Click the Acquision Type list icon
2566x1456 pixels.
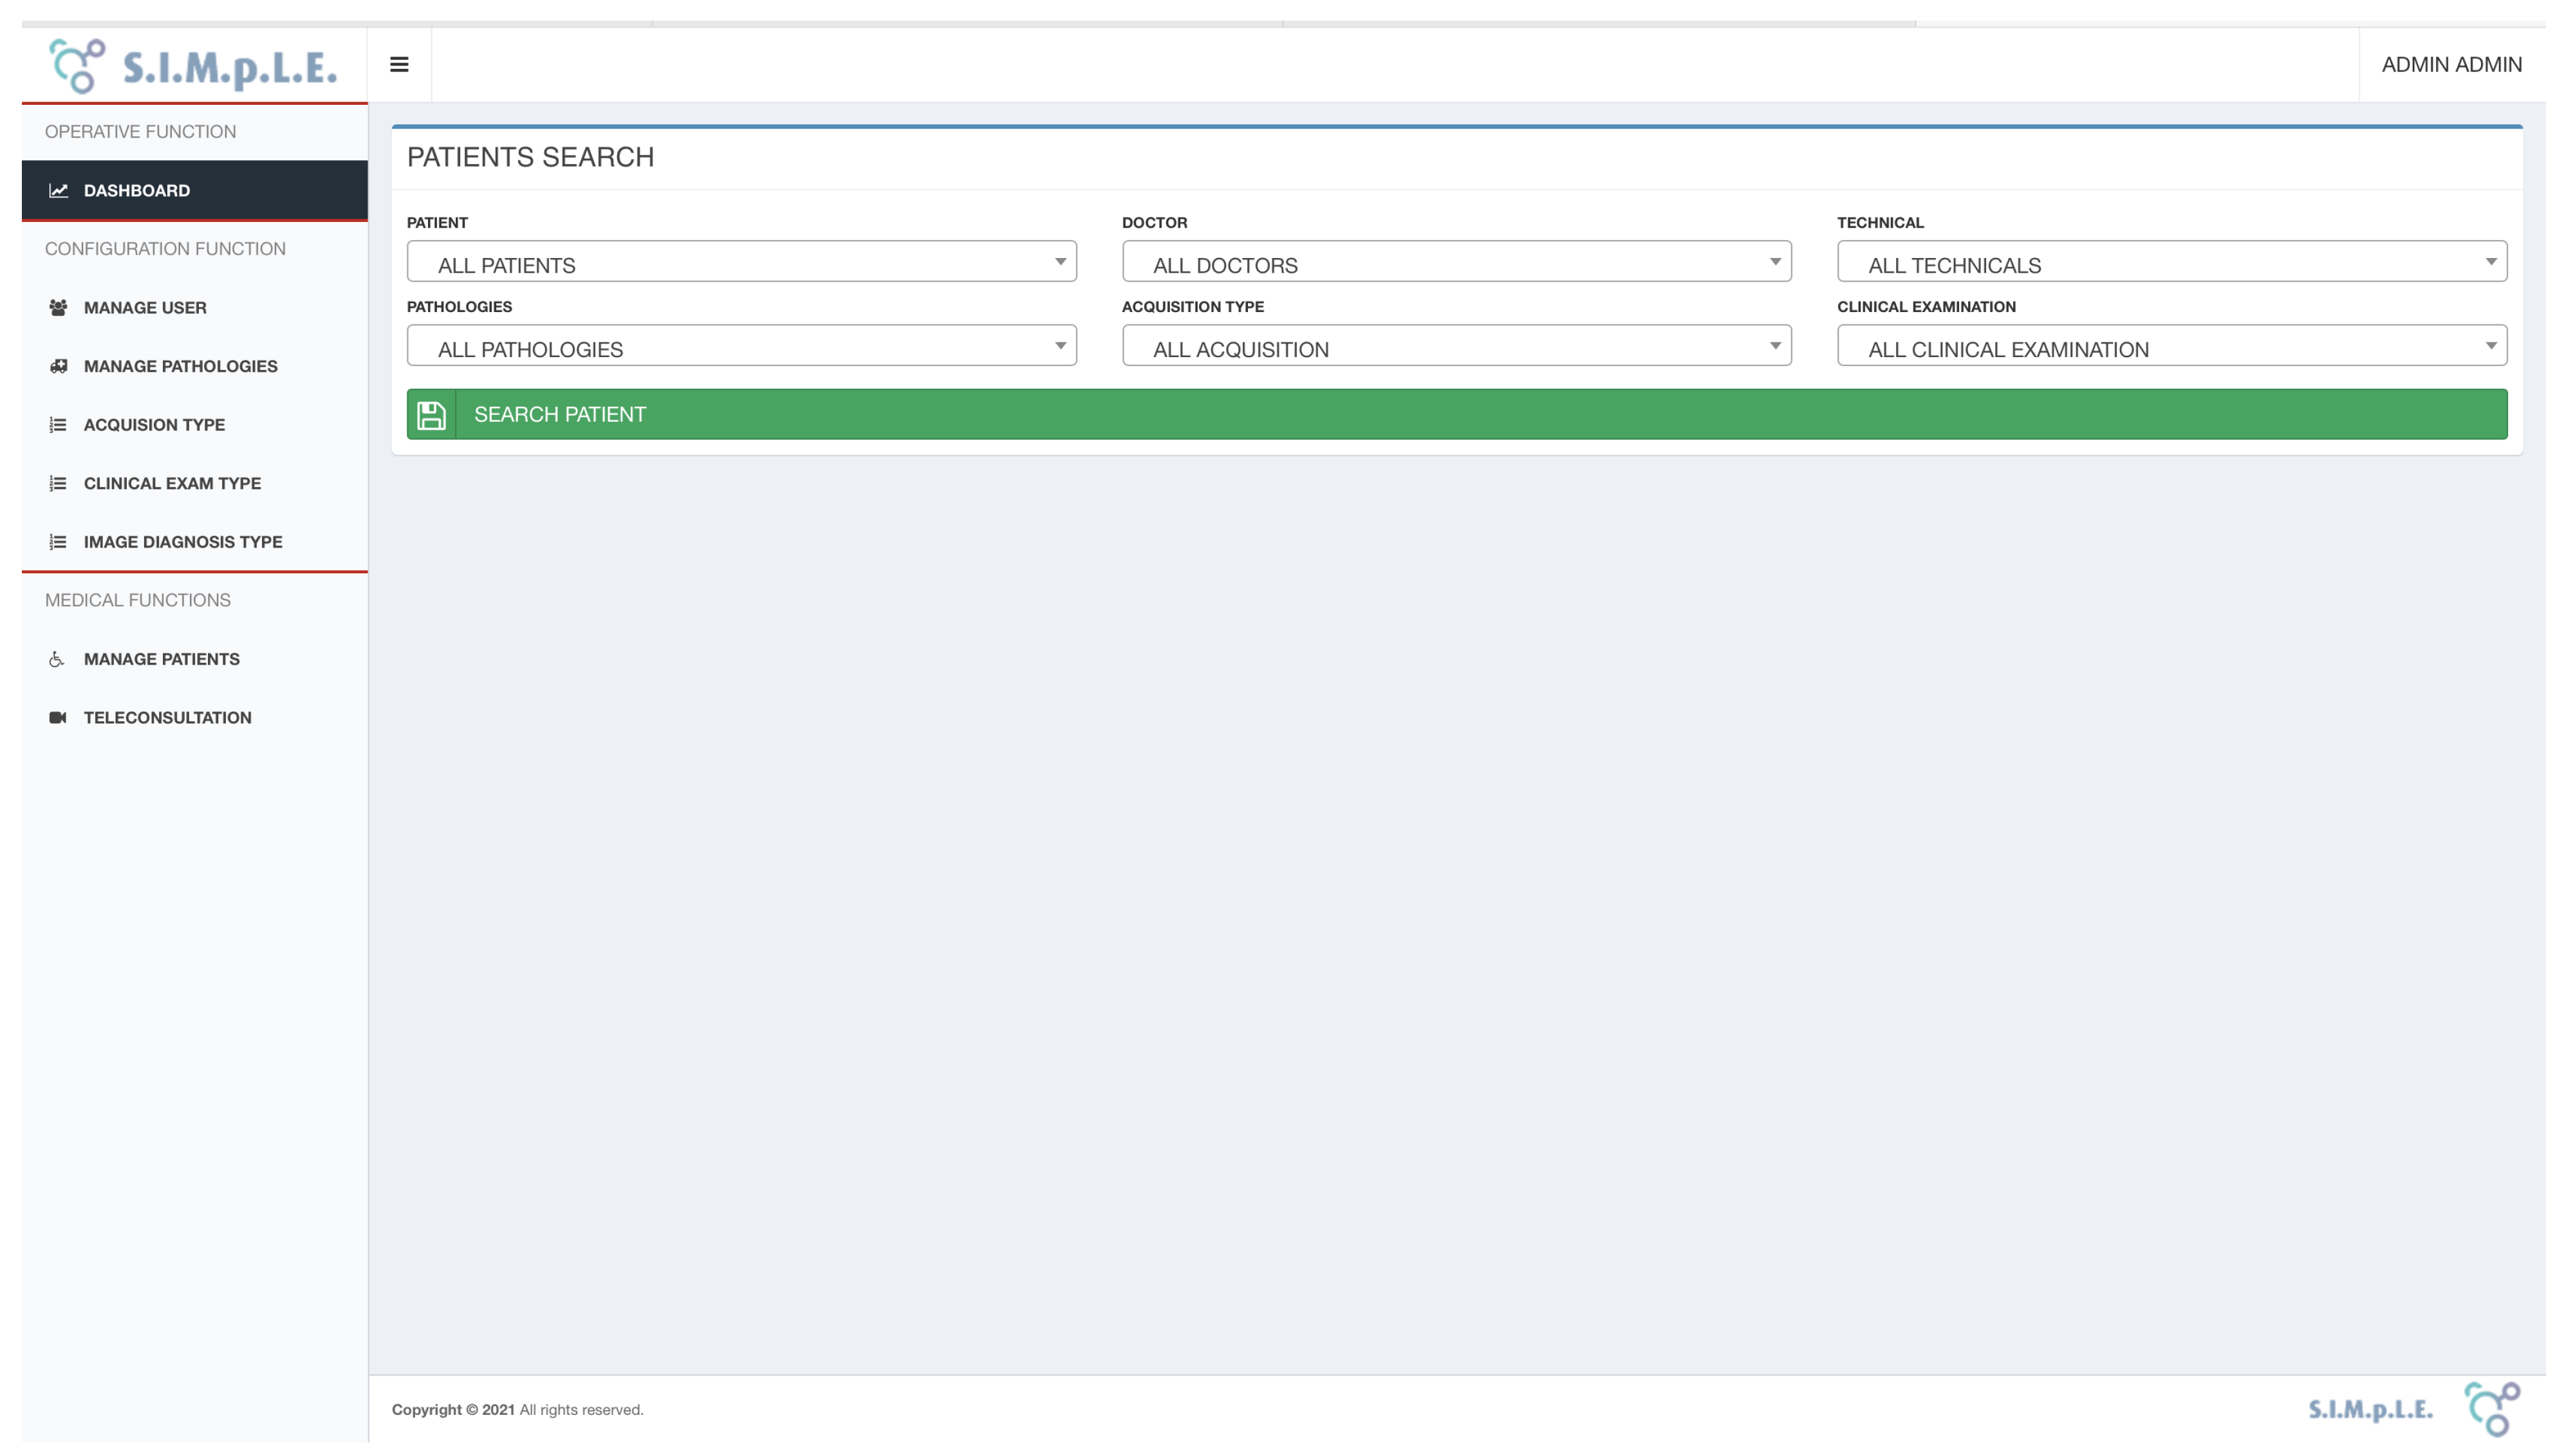pyautogui.click(x=58, y=425)
